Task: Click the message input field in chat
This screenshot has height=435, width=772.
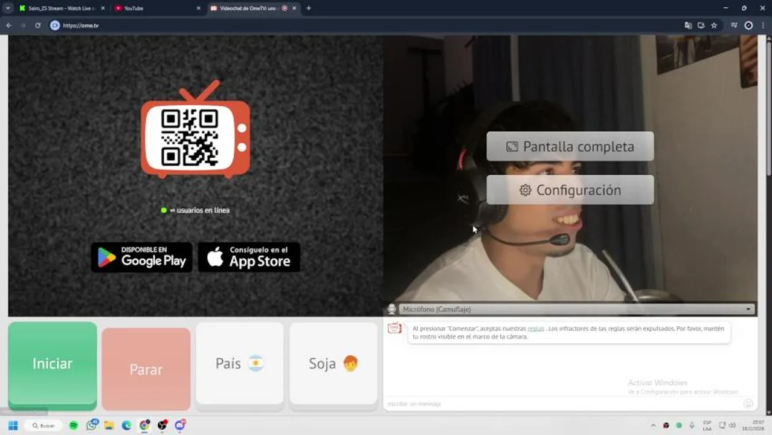Action: point(562,404)
